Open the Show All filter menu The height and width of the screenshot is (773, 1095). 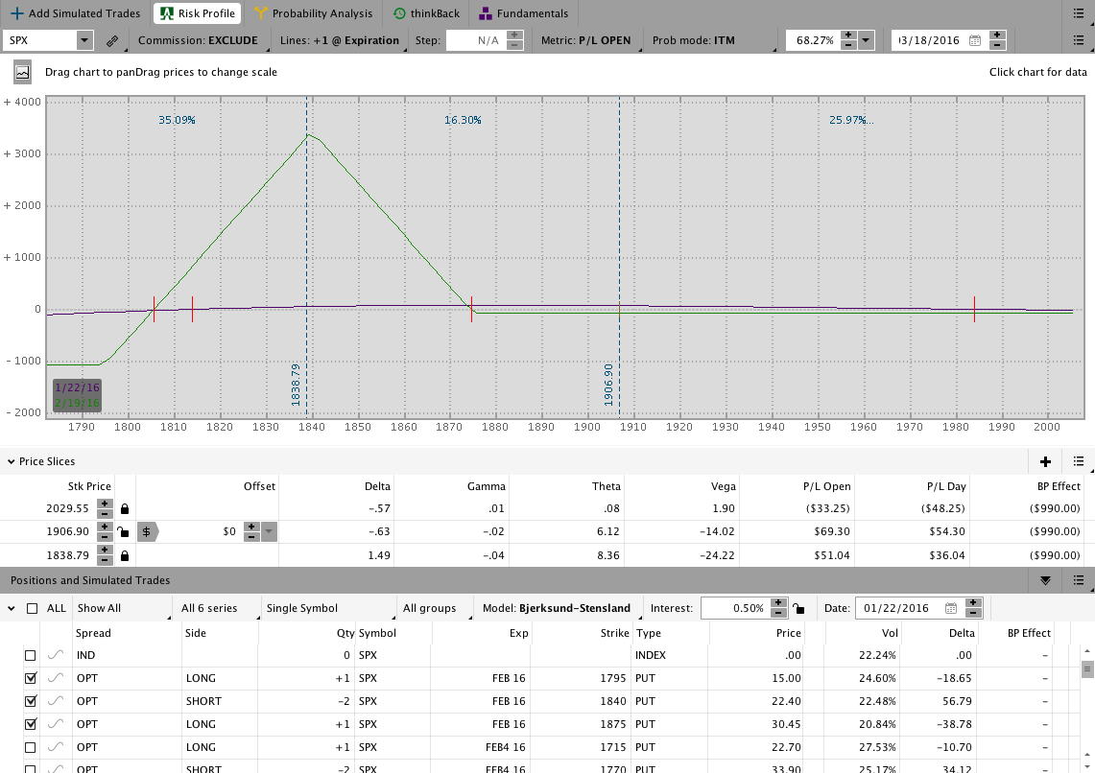[123, 608]
